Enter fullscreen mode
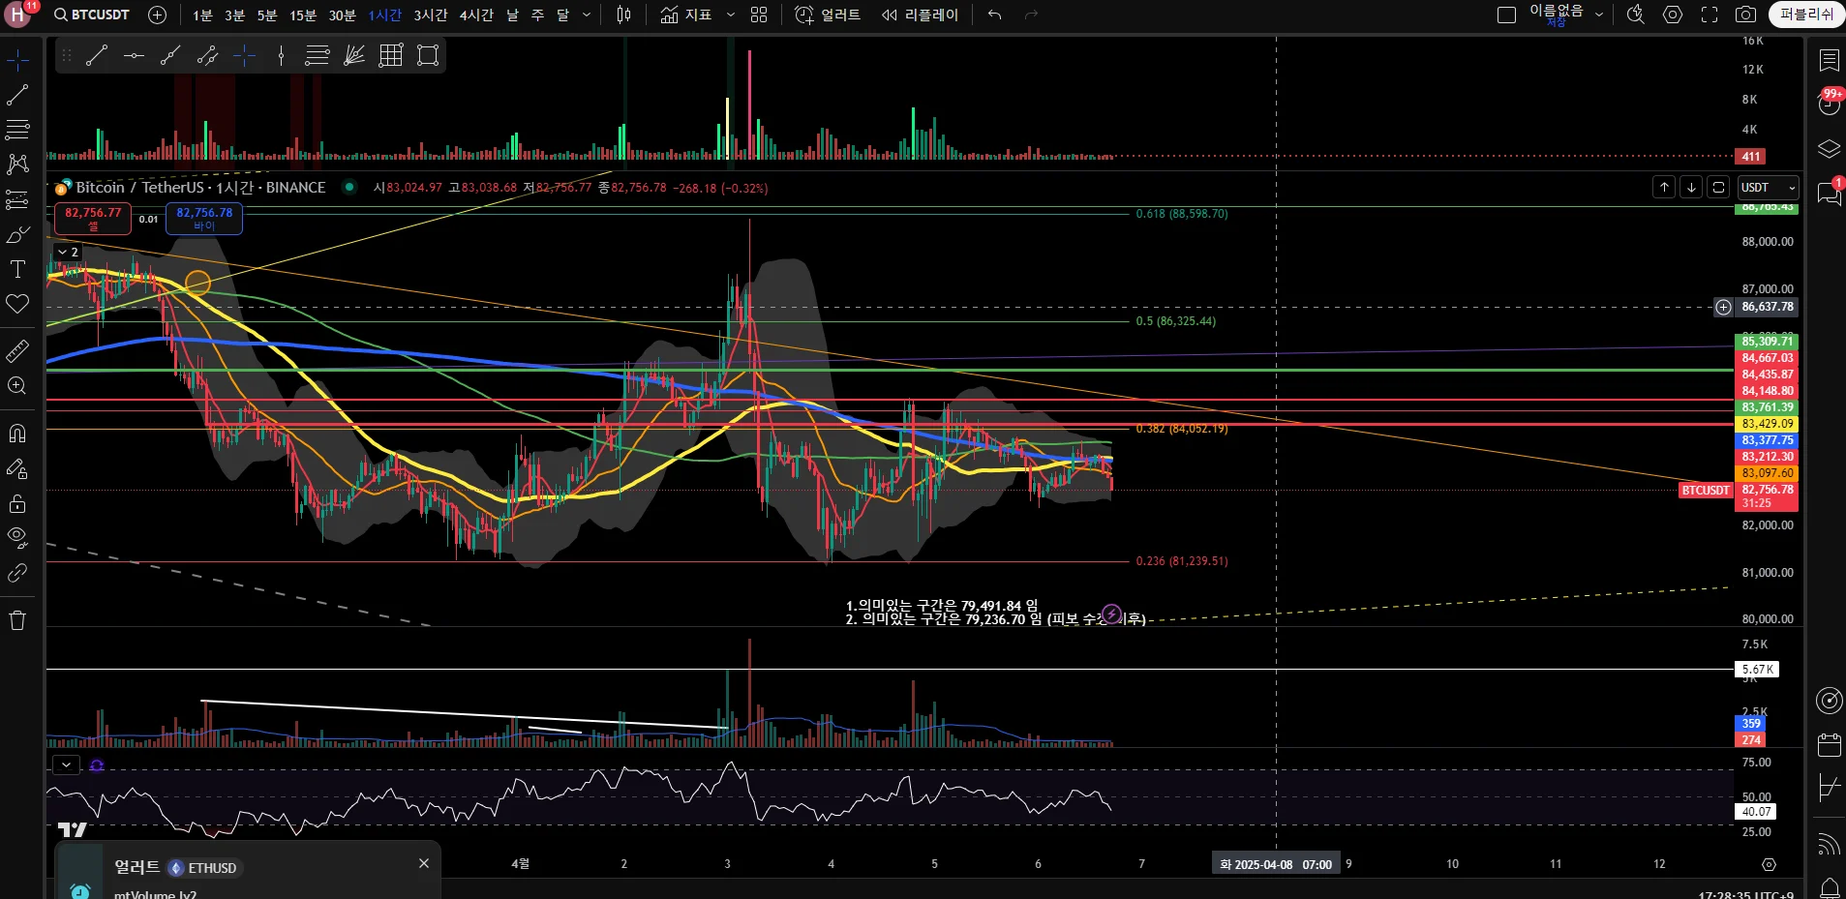Image resolution: width=1846 pixels, height=899 pixels. (x=1710, y=15)
